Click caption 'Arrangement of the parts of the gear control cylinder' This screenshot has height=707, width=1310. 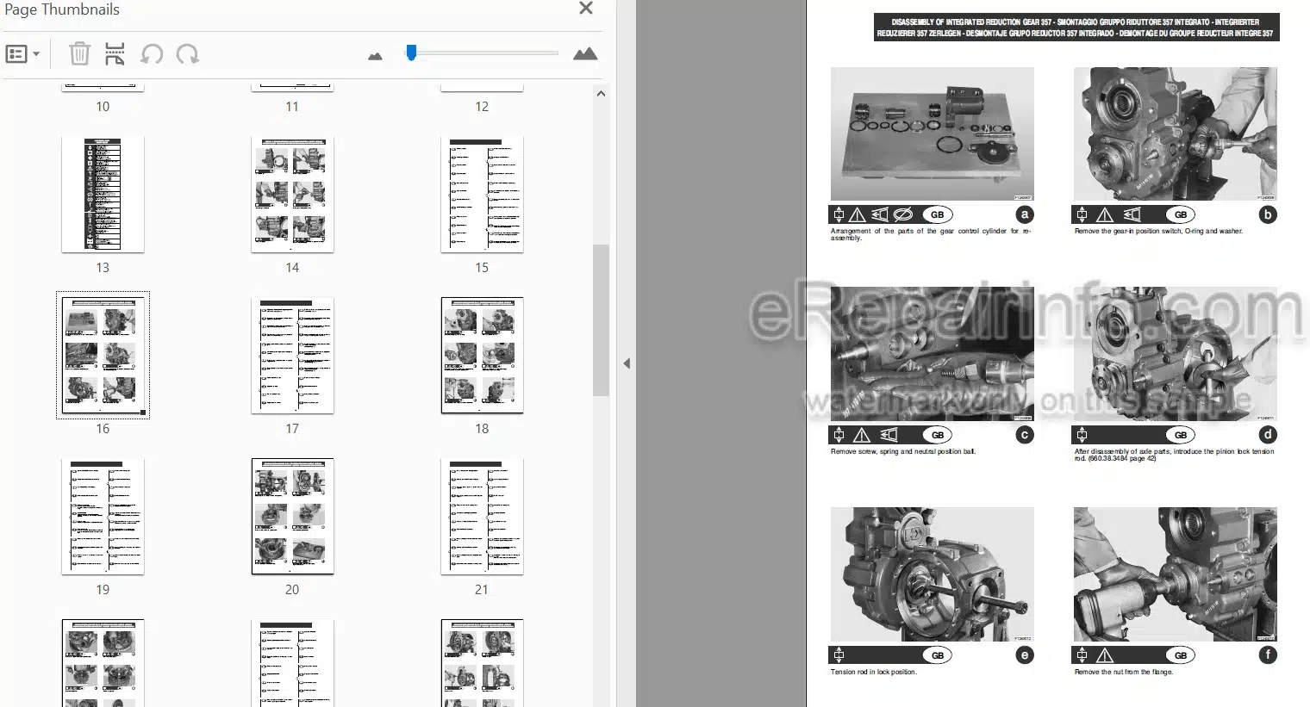point(931,234)
